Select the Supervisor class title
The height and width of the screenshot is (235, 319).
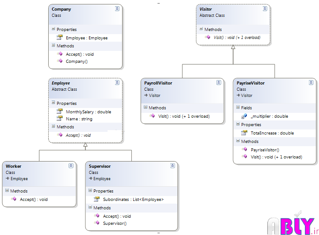point(100,166)
